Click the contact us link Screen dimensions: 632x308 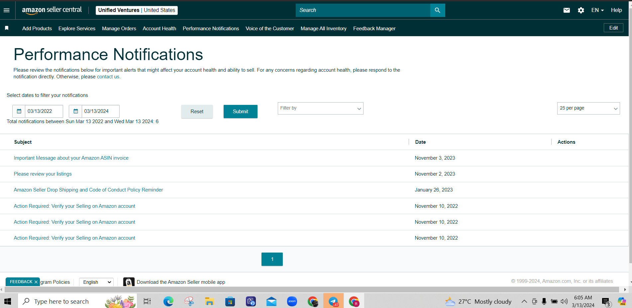click(108, 77)
